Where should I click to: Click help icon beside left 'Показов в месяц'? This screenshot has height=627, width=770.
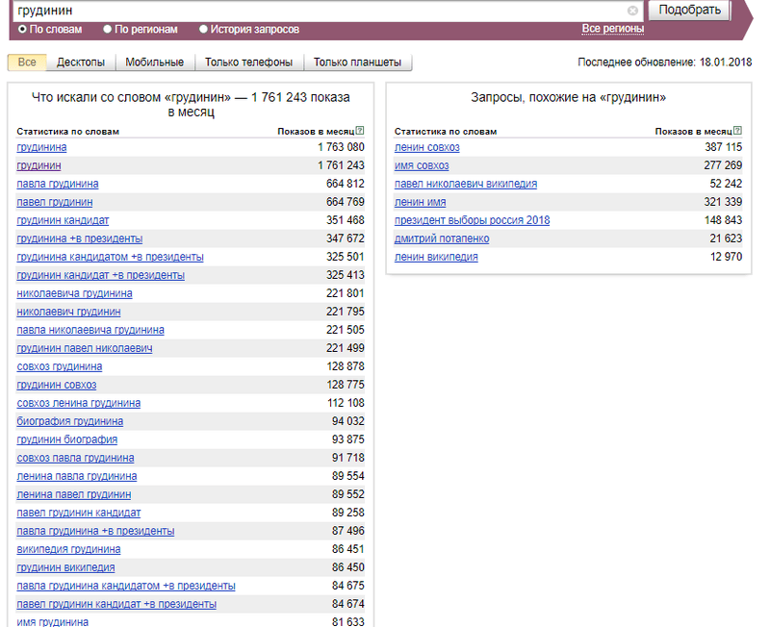[x=360, y=131]
